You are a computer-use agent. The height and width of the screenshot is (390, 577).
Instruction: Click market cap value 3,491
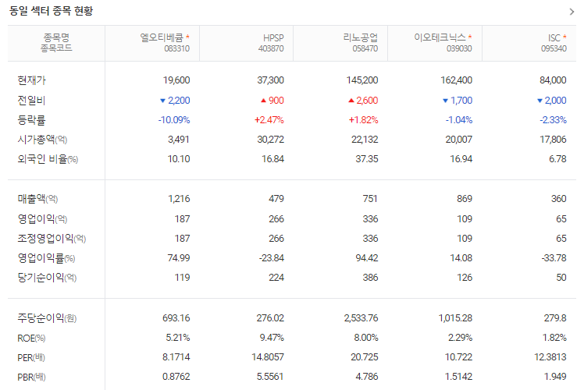(x=179, y=140)
